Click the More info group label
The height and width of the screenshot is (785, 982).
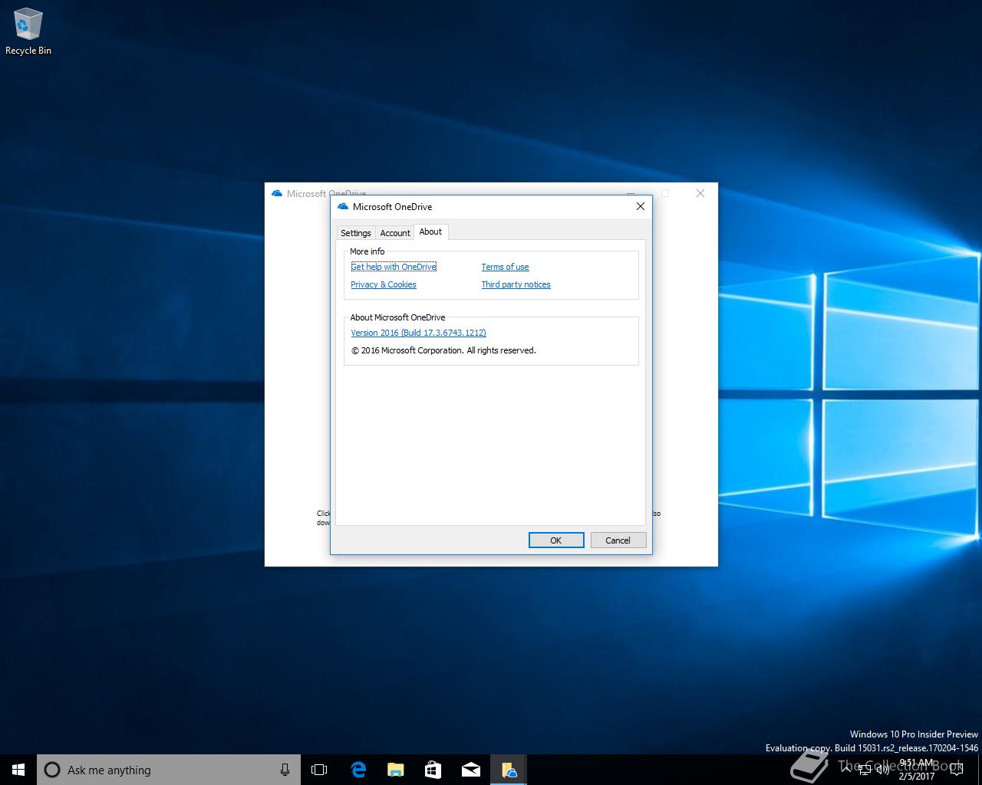point(367,251)
